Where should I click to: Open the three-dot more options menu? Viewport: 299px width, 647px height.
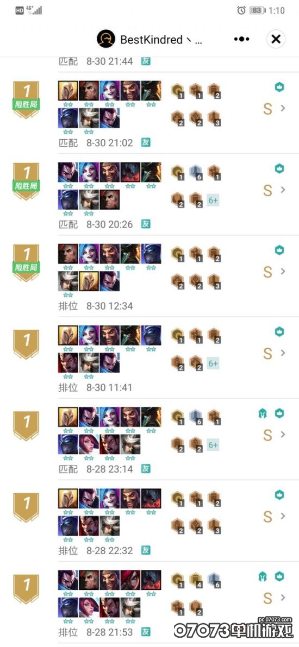click(x=241, y=39)
